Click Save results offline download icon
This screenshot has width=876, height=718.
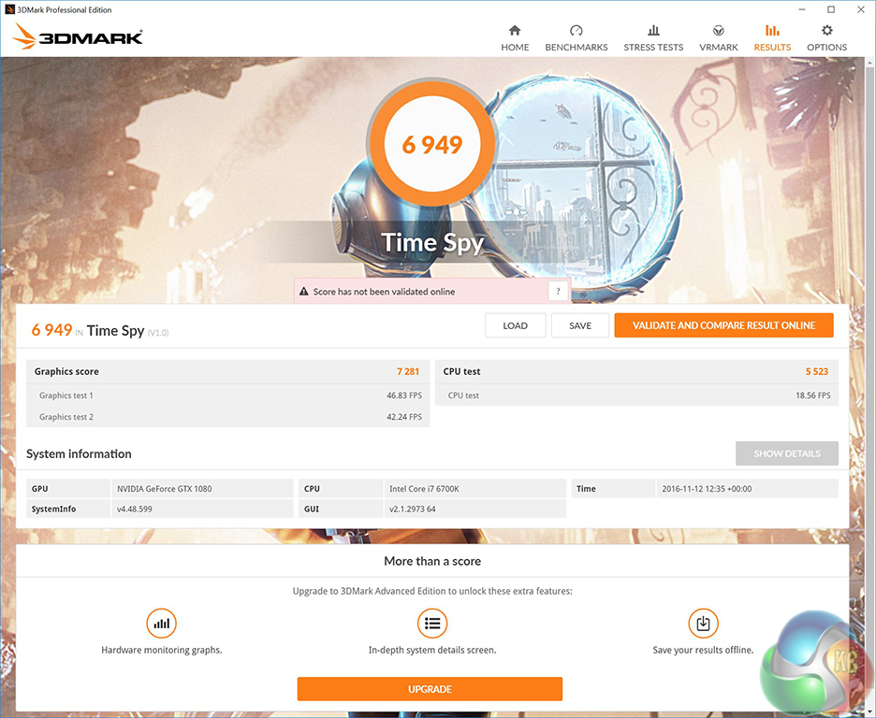pyautogui.click(x=703, y=624)
